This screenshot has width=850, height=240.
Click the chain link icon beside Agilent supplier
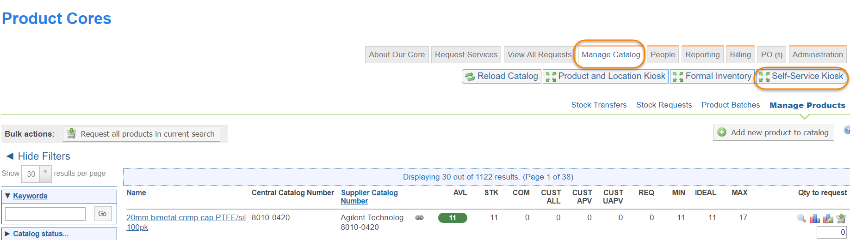click(419, 218)
